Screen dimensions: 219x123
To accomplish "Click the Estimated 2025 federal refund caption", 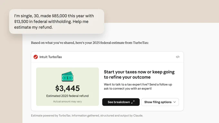I will coord(67,96).
